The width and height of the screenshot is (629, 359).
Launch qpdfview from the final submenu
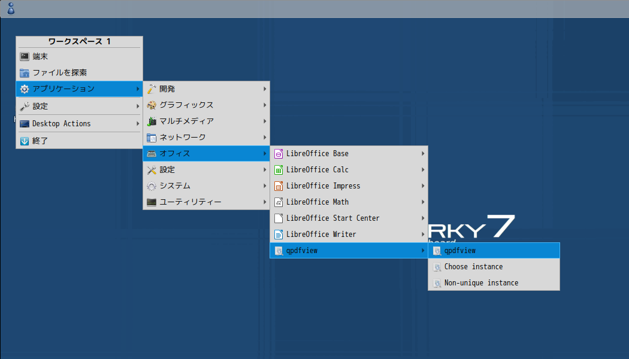click(494, 251)
